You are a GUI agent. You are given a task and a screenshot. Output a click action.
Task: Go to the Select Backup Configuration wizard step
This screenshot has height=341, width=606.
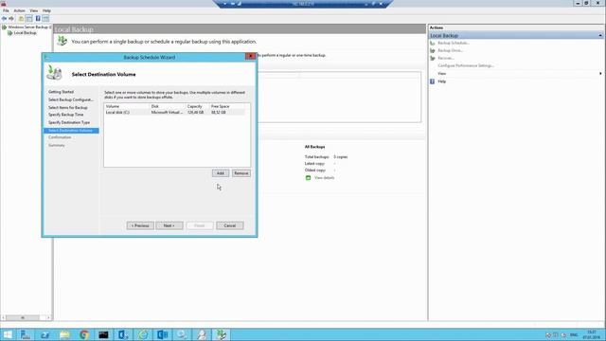(x=71, y=99)
